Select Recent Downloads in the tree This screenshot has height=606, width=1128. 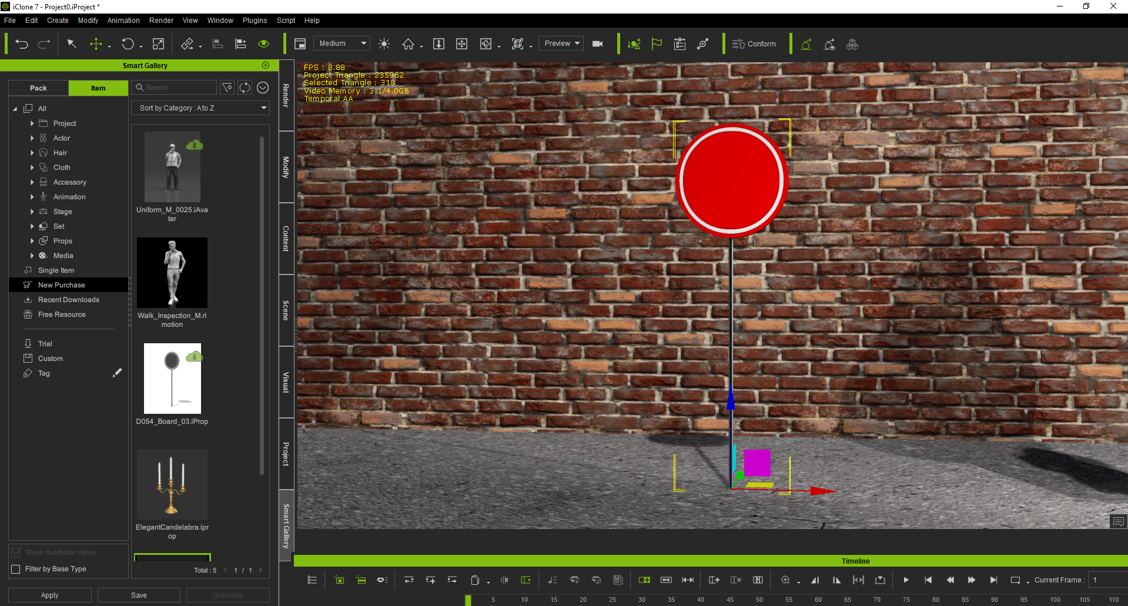pos(68,300)
